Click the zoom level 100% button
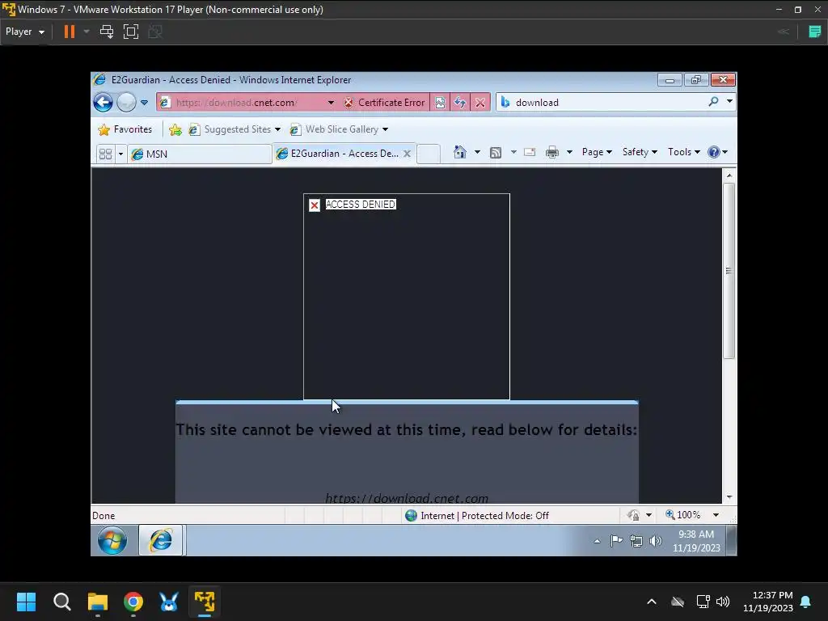The image size is (828, 621). pyautogui.click(x=683, y=515)
